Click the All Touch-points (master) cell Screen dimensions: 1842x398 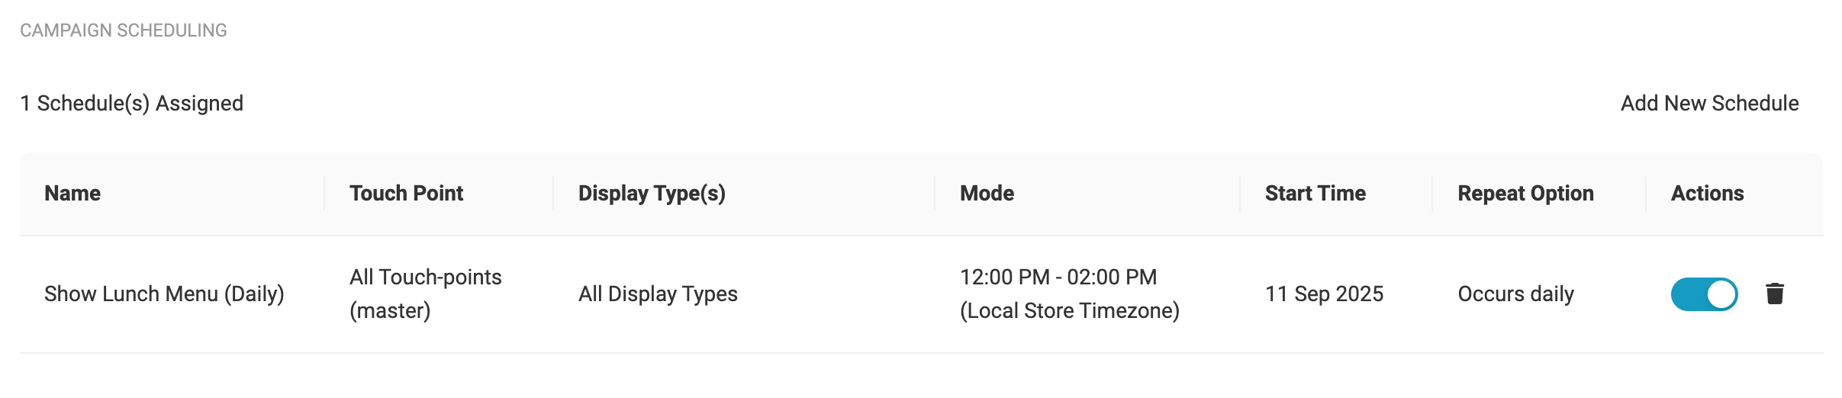click(x=426, y=294)
